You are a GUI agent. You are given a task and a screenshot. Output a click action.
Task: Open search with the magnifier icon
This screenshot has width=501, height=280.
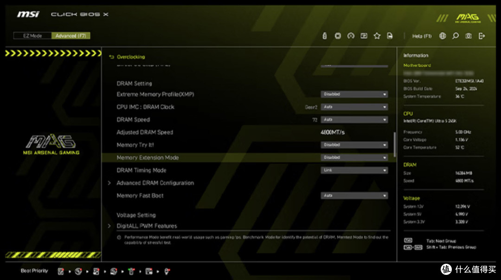click(456, 36)
